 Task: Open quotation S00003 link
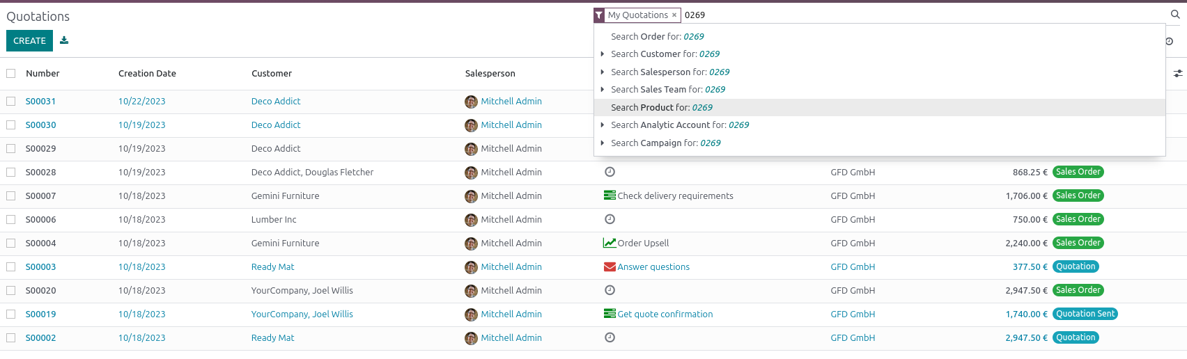point(41,266)
